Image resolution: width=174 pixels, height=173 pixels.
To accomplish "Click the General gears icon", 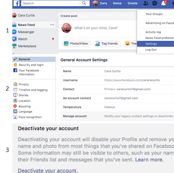I will click(x=15, y=59).
